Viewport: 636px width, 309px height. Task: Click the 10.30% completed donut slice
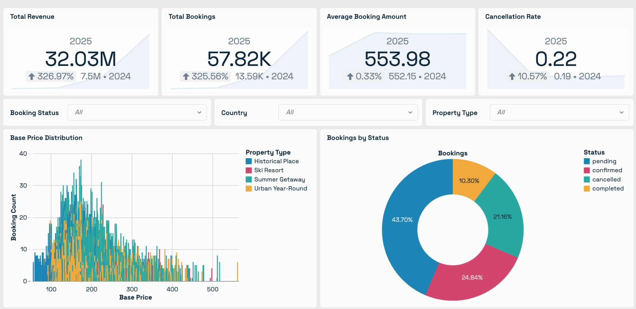(469, 181)
